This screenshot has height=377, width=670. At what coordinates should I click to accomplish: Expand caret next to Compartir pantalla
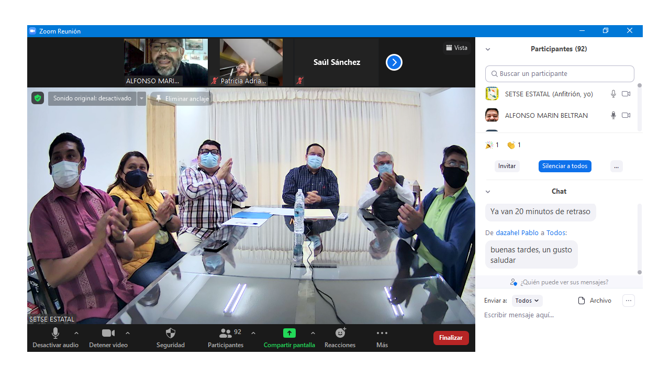(x=313, y=333)
